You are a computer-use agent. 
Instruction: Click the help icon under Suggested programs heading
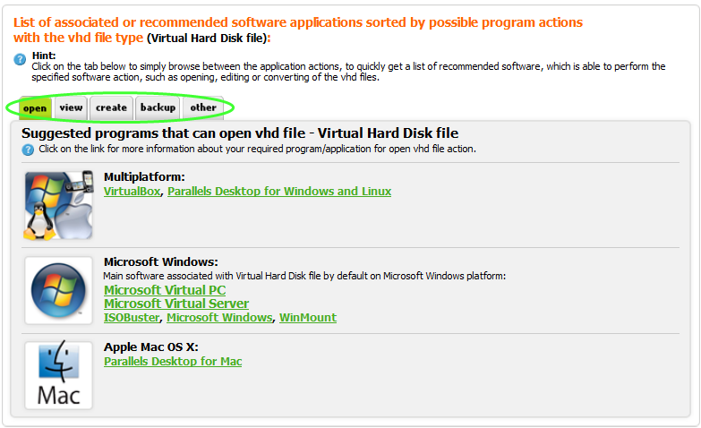coord(28,150)
